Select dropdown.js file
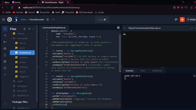The height and width of the screenshot is (110, 196). [22, 53]
